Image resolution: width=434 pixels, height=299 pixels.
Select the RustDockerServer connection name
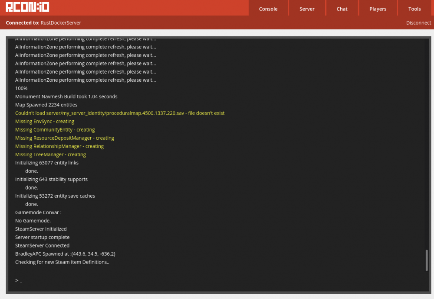(x=61, y=23)
